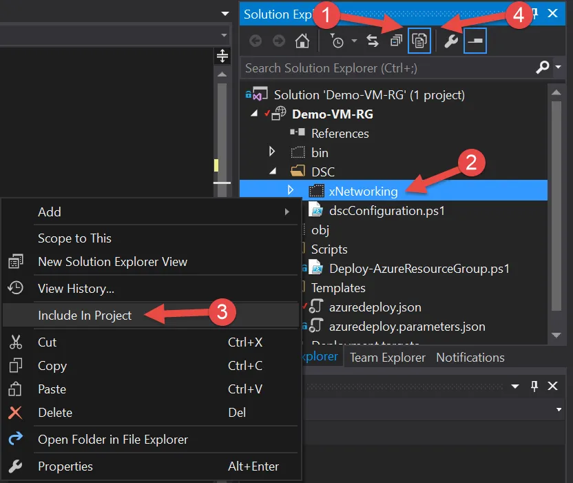Click editor scrollbar up arrow

(x=222, y=74)
